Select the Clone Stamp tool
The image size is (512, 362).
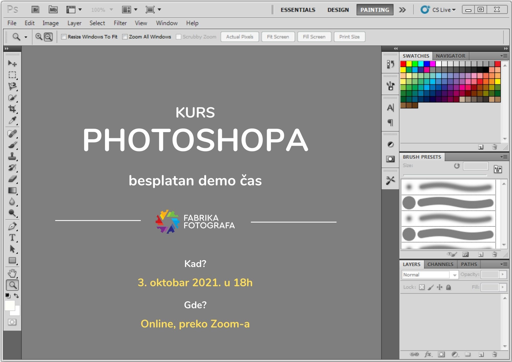12,156
